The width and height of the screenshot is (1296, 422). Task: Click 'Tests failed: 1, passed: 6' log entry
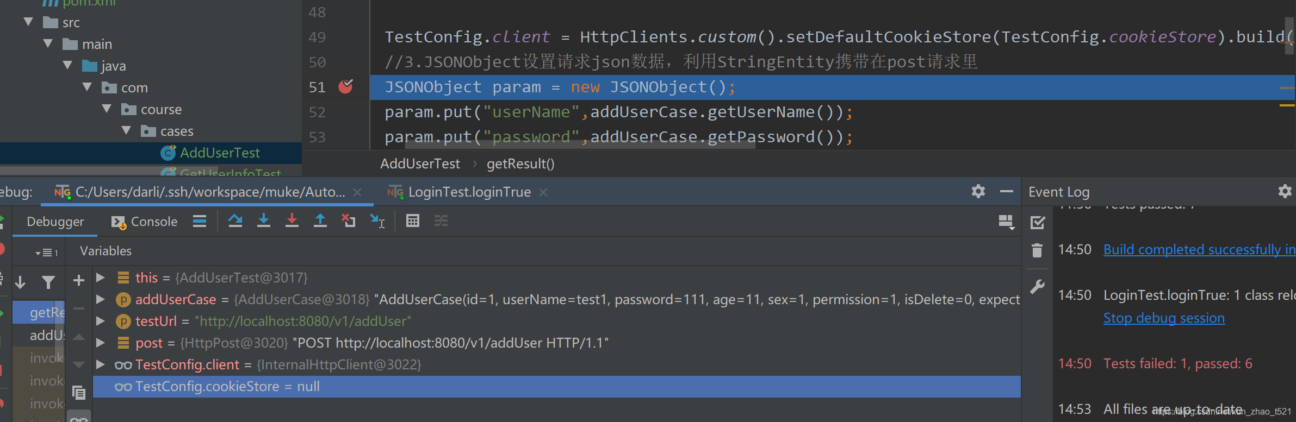point(1177,363)
